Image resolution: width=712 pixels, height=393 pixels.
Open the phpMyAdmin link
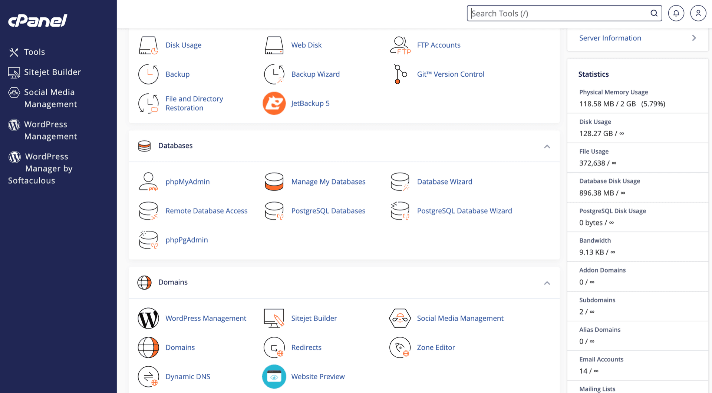pos(187,181)
